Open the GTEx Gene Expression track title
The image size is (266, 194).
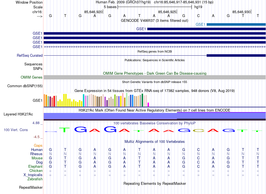[155, 91]
